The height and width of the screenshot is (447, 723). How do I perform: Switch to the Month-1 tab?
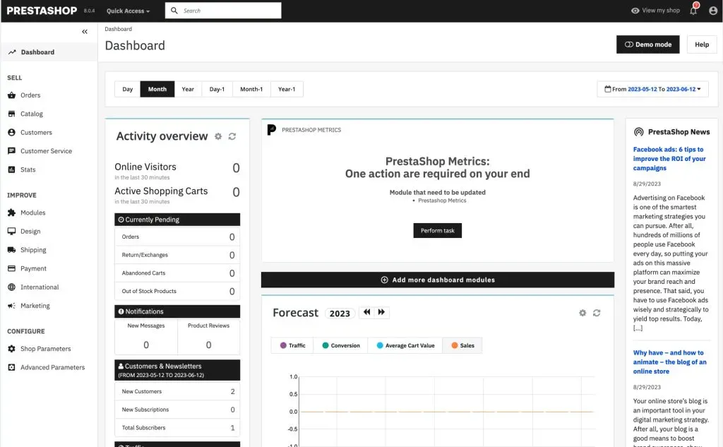[x=251, y=89]
